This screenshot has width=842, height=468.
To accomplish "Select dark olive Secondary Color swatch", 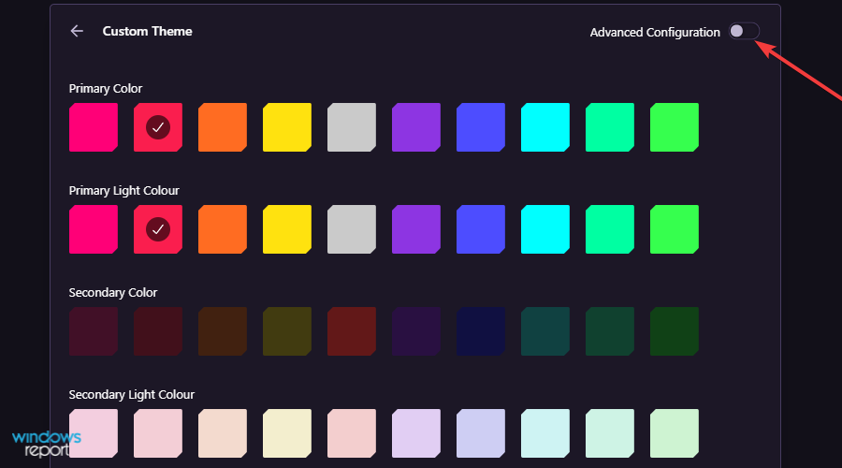I will pos(287,331).
